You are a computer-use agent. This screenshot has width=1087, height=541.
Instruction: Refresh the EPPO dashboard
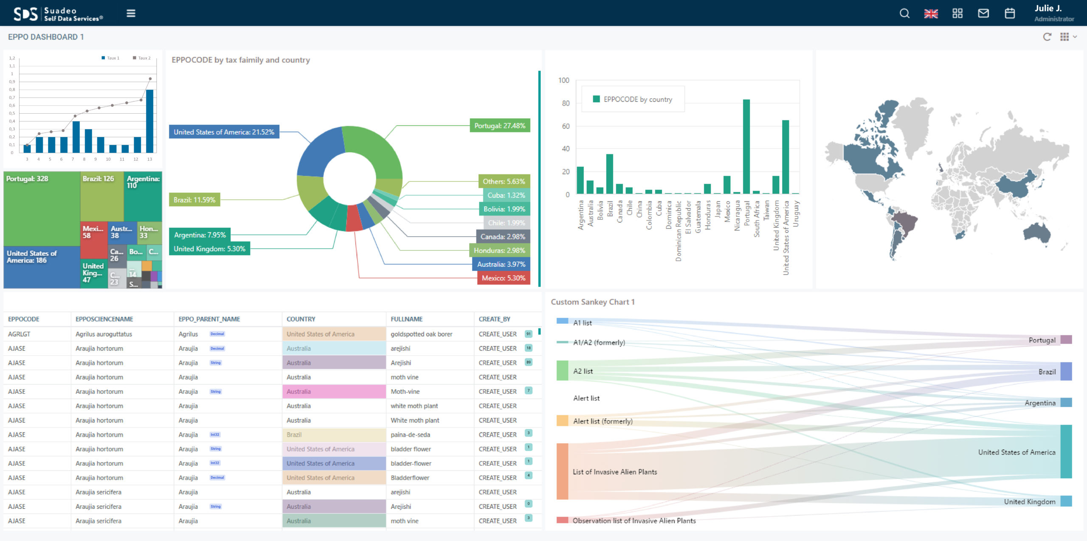(x=1047, y=37)
